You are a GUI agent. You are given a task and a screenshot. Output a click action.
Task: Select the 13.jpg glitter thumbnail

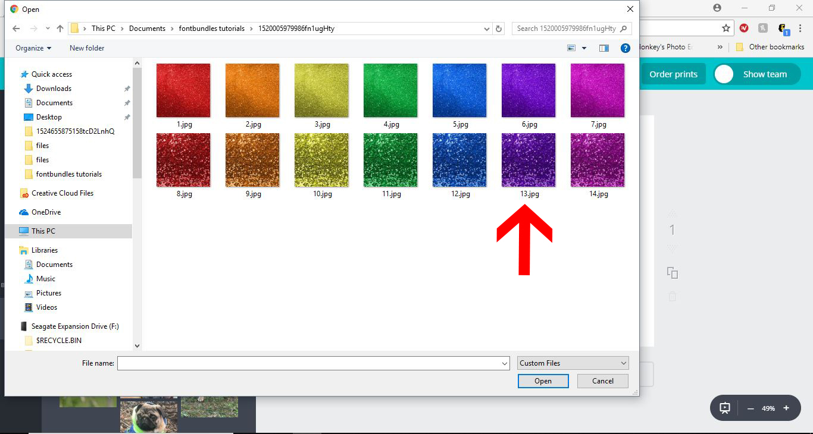[528, 159]
